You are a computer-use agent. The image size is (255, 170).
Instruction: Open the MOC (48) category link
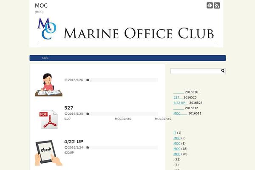coord(177,149)
